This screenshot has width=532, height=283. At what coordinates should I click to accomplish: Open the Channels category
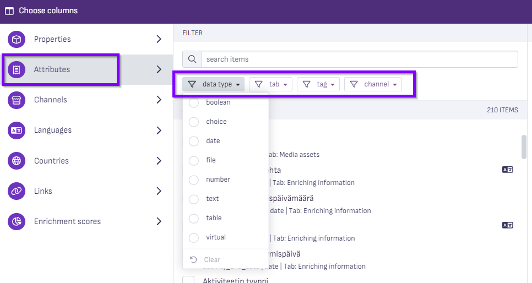point(86,100)
